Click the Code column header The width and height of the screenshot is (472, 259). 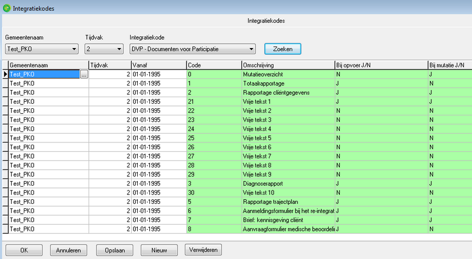pos(214,65)
